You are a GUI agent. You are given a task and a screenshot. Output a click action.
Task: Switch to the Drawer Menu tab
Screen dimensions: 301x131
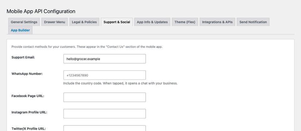pos(55,22)
